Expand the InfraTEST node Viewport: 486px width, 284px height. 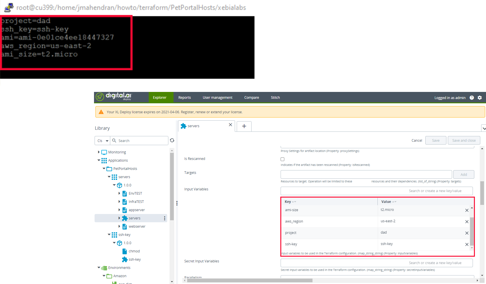click(119, 202)
